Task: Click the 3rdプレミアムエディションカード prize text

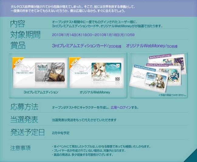Action: click(80, 46)
